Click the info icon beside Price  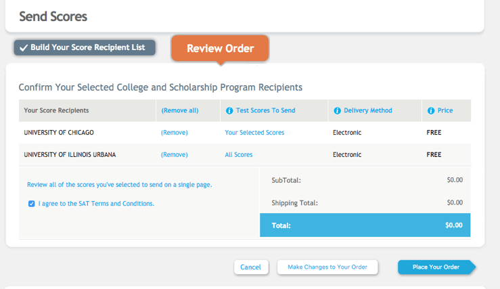click(x=431, y=111)
